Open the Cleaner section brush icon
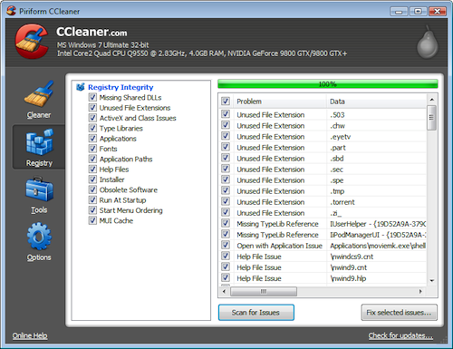453x349 pixels. coord(39,93)
